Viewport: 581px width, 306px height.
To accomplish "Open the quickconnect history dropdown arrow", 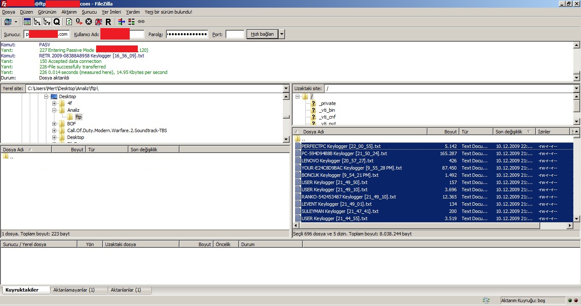I will click(282, 34).
